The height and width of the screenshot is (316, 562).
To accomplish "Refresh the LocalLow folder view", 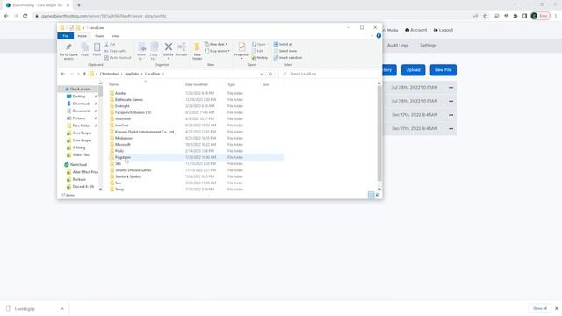I will tap(270, 74).
